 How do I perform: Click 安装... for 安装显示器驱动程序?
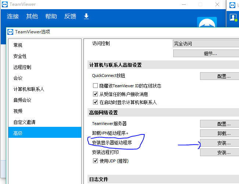[220, 143]
